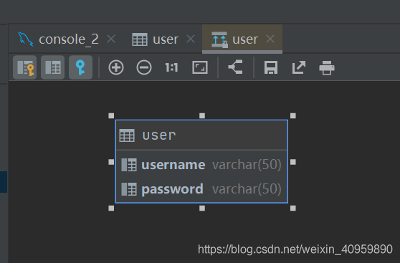Click the varchar(50) type of username
Screen dimensions: 400x263
[247, 165]
